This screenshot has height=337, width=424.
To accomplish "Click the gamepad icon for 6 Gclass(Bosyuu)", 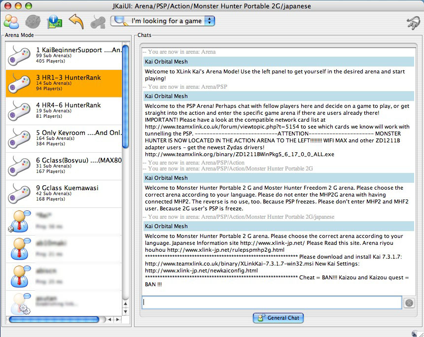I will click(x=19, y=166).
